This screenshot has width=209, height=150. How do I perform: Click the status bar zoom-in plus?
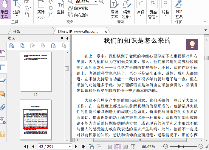(x=201, y=146)
